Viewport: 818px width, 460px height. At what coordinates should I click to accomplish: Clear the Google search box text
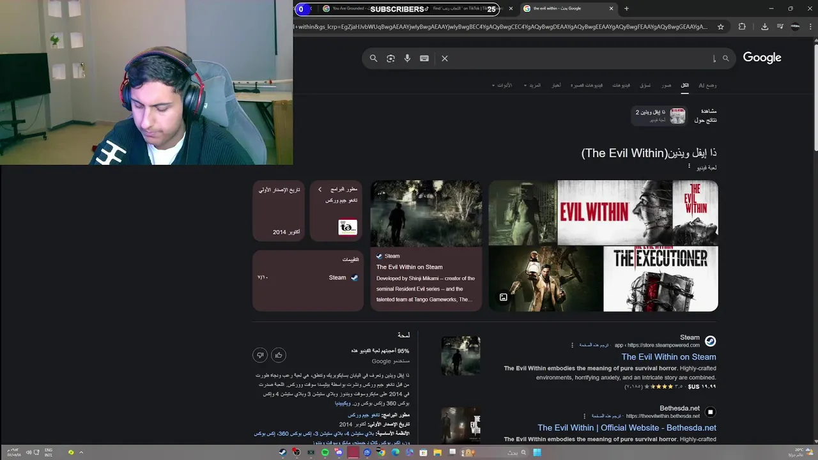[x=445, y=58]
